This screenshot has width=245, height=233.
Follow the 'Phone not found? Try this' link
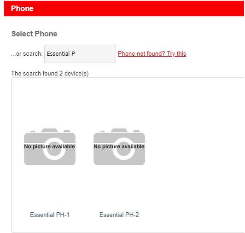pos(152,53)
